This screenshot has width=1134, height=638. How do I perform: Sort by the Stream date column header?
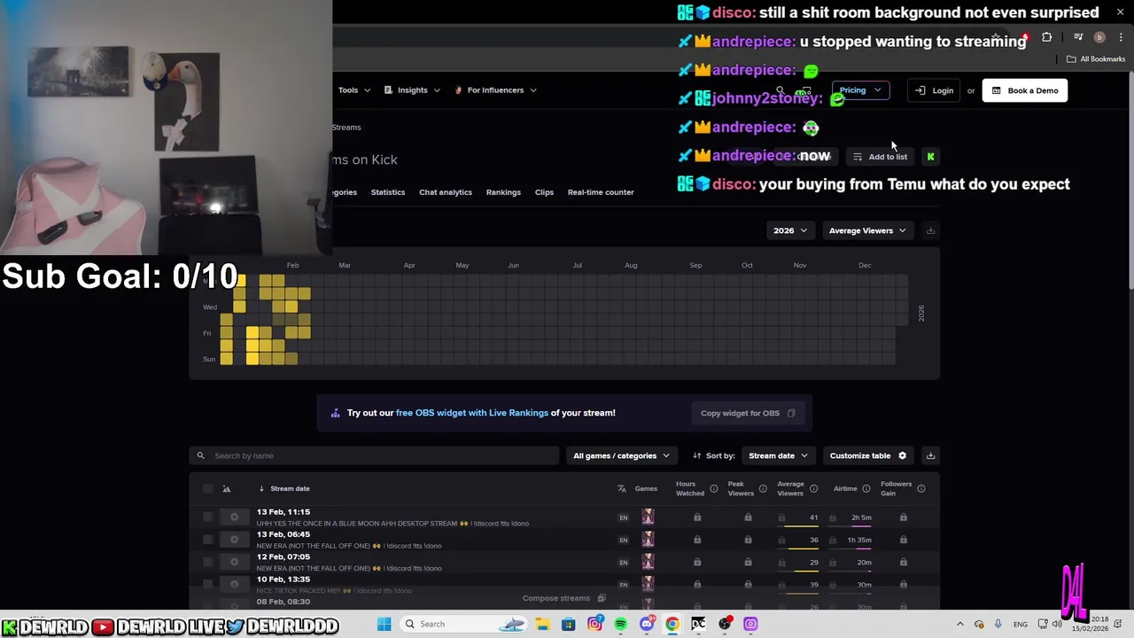pyautogui.click(x=290, y=488)
